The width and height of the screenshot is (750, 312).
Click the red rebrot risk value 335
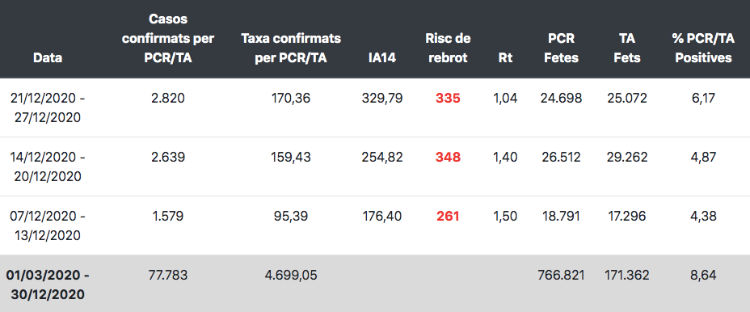click(x=448, y=99)
